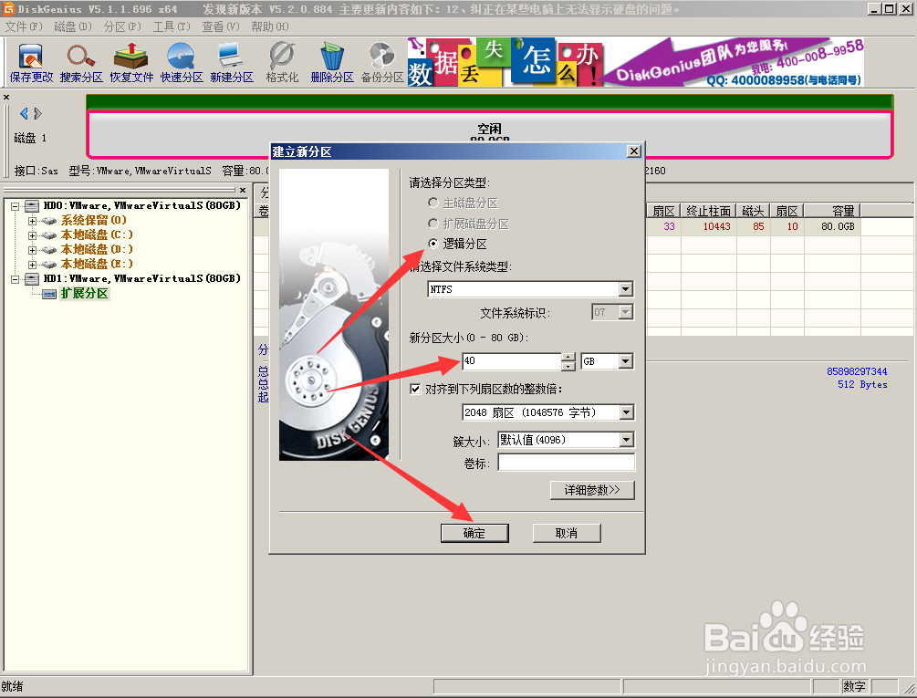
Task: Click 85898297344 total bytes value
Action: coord(857,371)
